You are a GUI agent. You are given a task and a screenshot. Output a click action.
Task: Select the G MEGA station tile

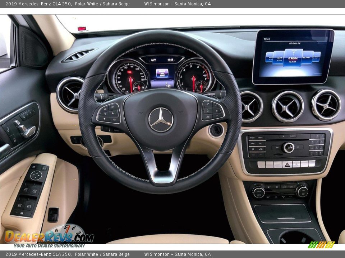293,58
